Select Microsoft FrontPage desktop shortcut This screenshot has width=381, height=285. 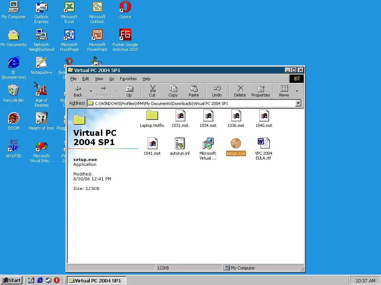pyautogui.click(x=69, y=40)
